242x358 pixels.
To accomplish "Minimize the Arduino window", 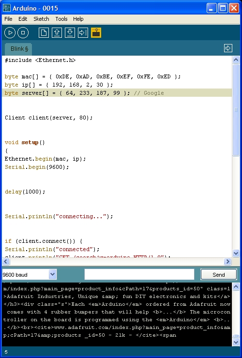I will [212, 8].
